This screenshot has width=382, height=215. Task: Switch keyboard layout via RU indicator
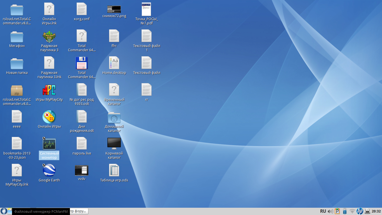pos(323,211)
